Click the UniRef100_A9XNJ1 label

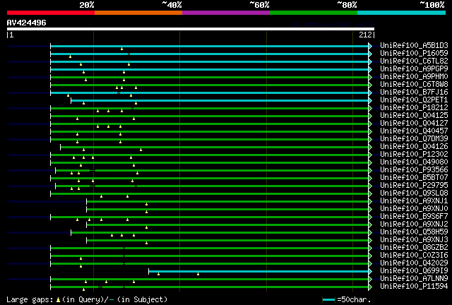[414, 201]
